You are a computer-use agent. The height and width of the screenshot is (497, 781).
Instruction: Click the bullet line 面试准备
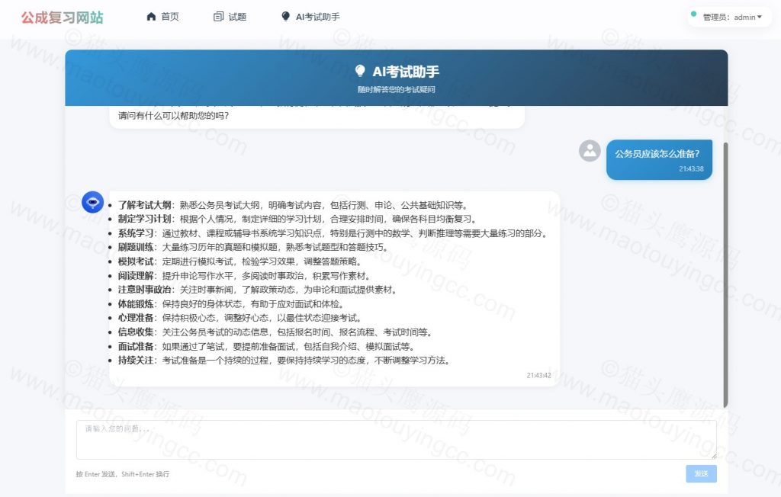pos(266,346)
